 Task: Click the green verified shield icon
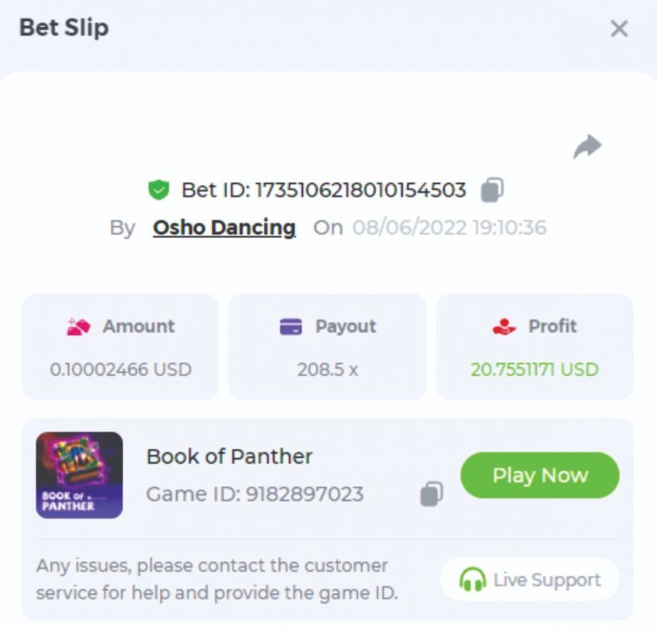[x=158, y=191]
